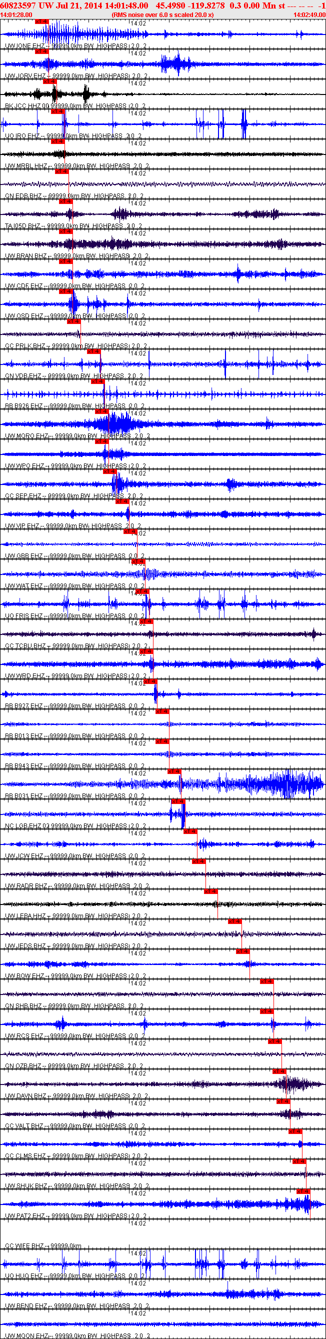
Task: Select the red pick flag on BK JCC trace
Action: (x=49, y=81)
